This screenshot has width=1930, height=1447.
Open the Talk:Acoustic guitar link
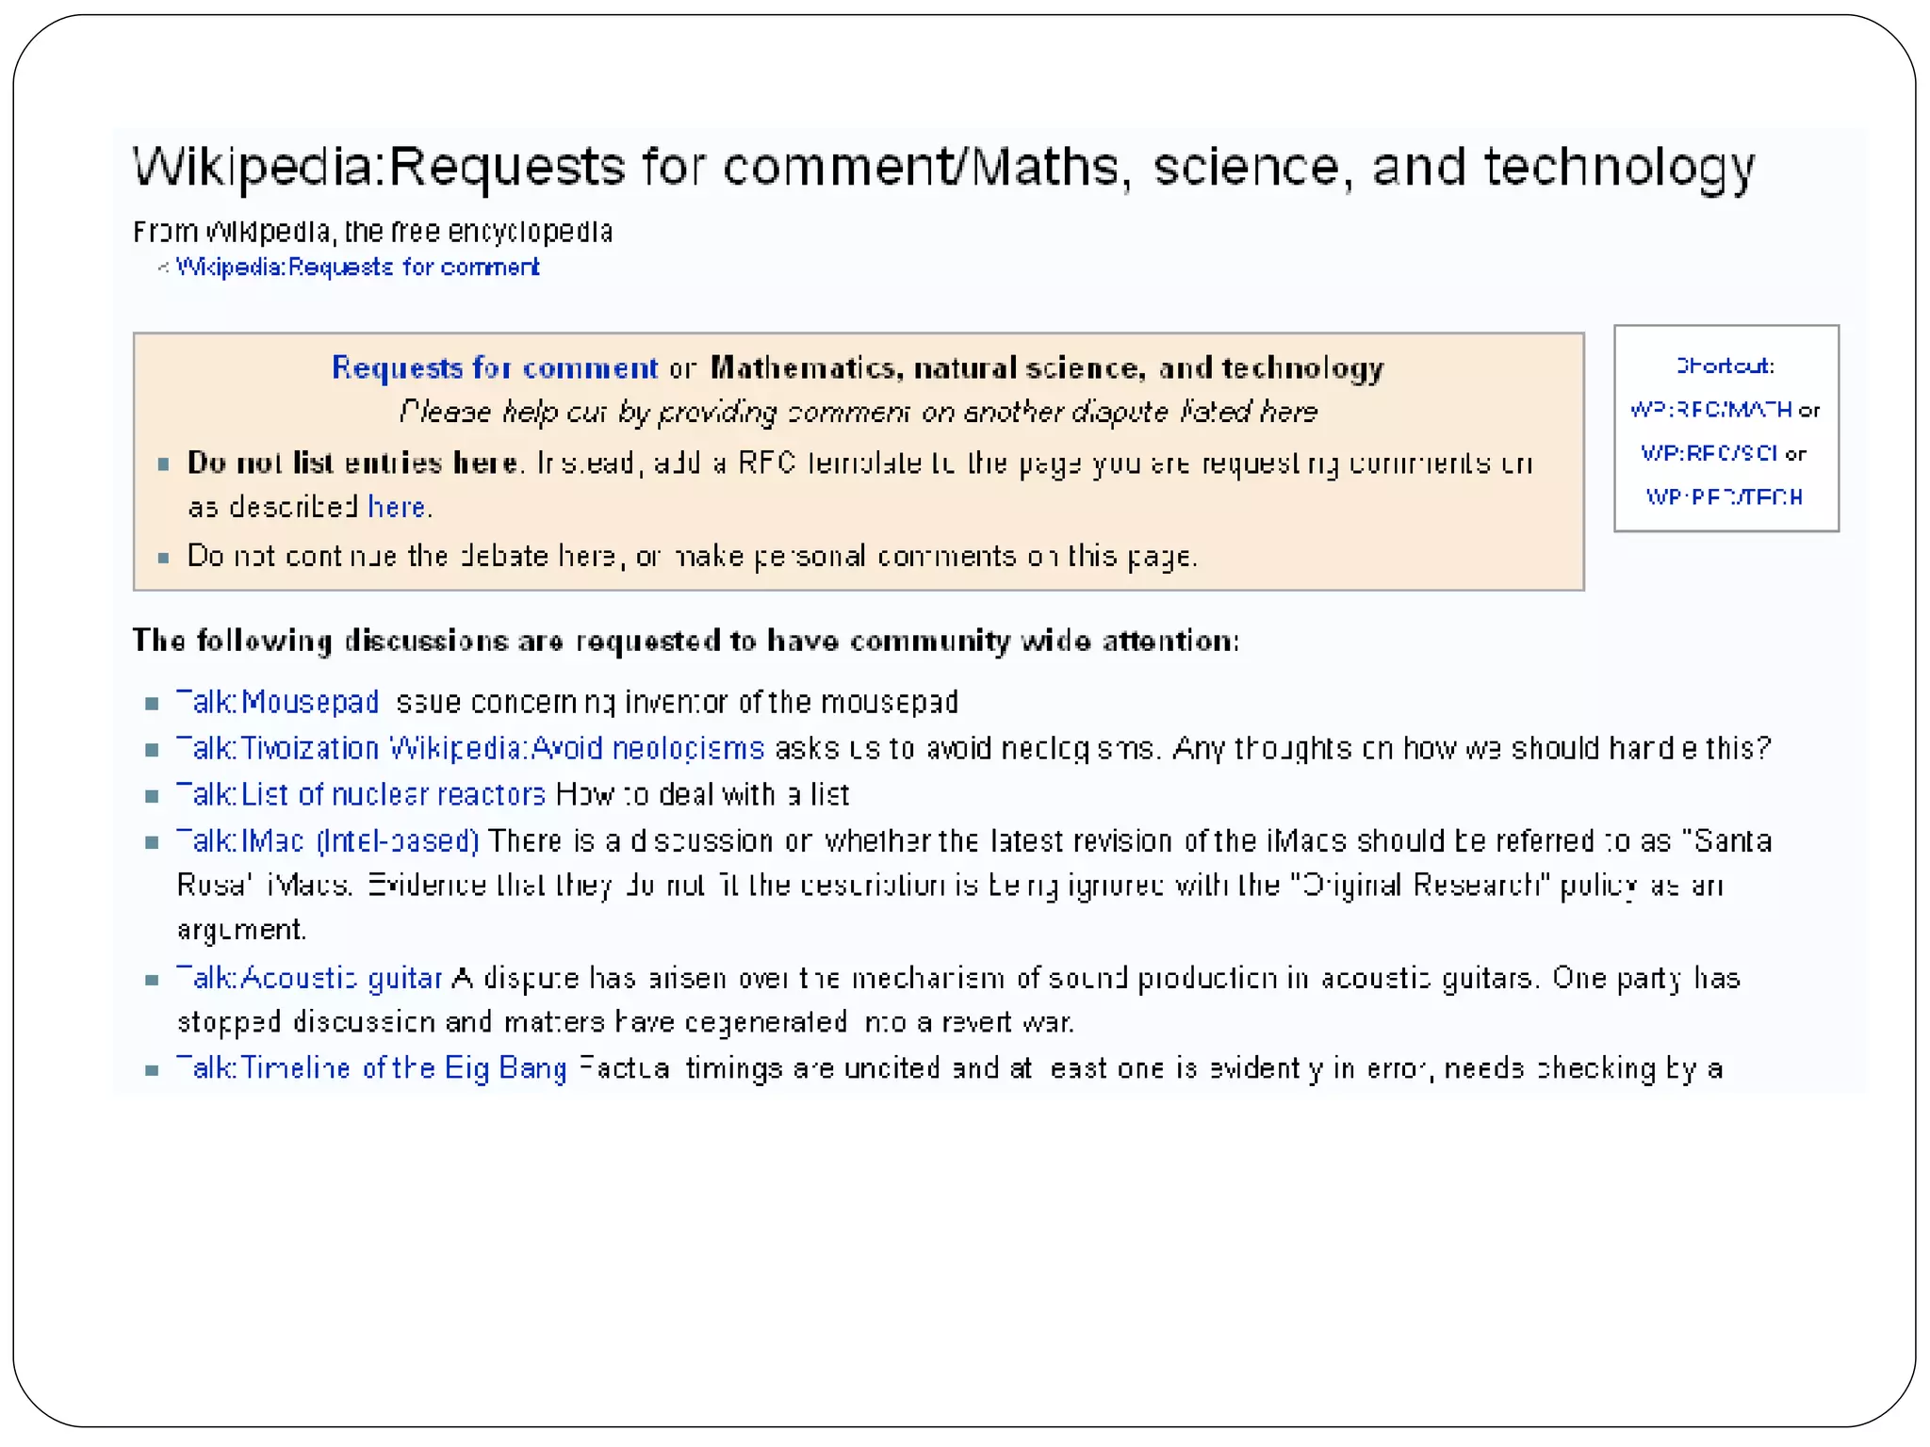pyautogui.click(x=309, y=978)
